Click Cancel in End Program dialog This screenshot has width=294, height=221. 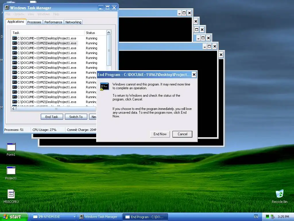pyautogui.click(x=182, y=134)
